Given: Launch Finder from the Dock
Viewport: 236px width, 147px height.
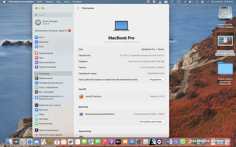Looking at the screenshot, I should coord(9,142).
